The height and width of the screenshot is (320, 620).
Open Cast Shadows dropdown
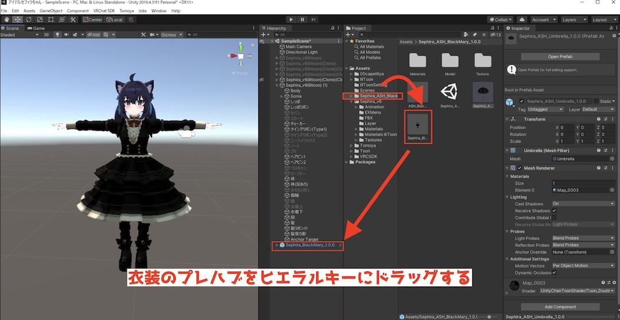click(x=583, y=204)
